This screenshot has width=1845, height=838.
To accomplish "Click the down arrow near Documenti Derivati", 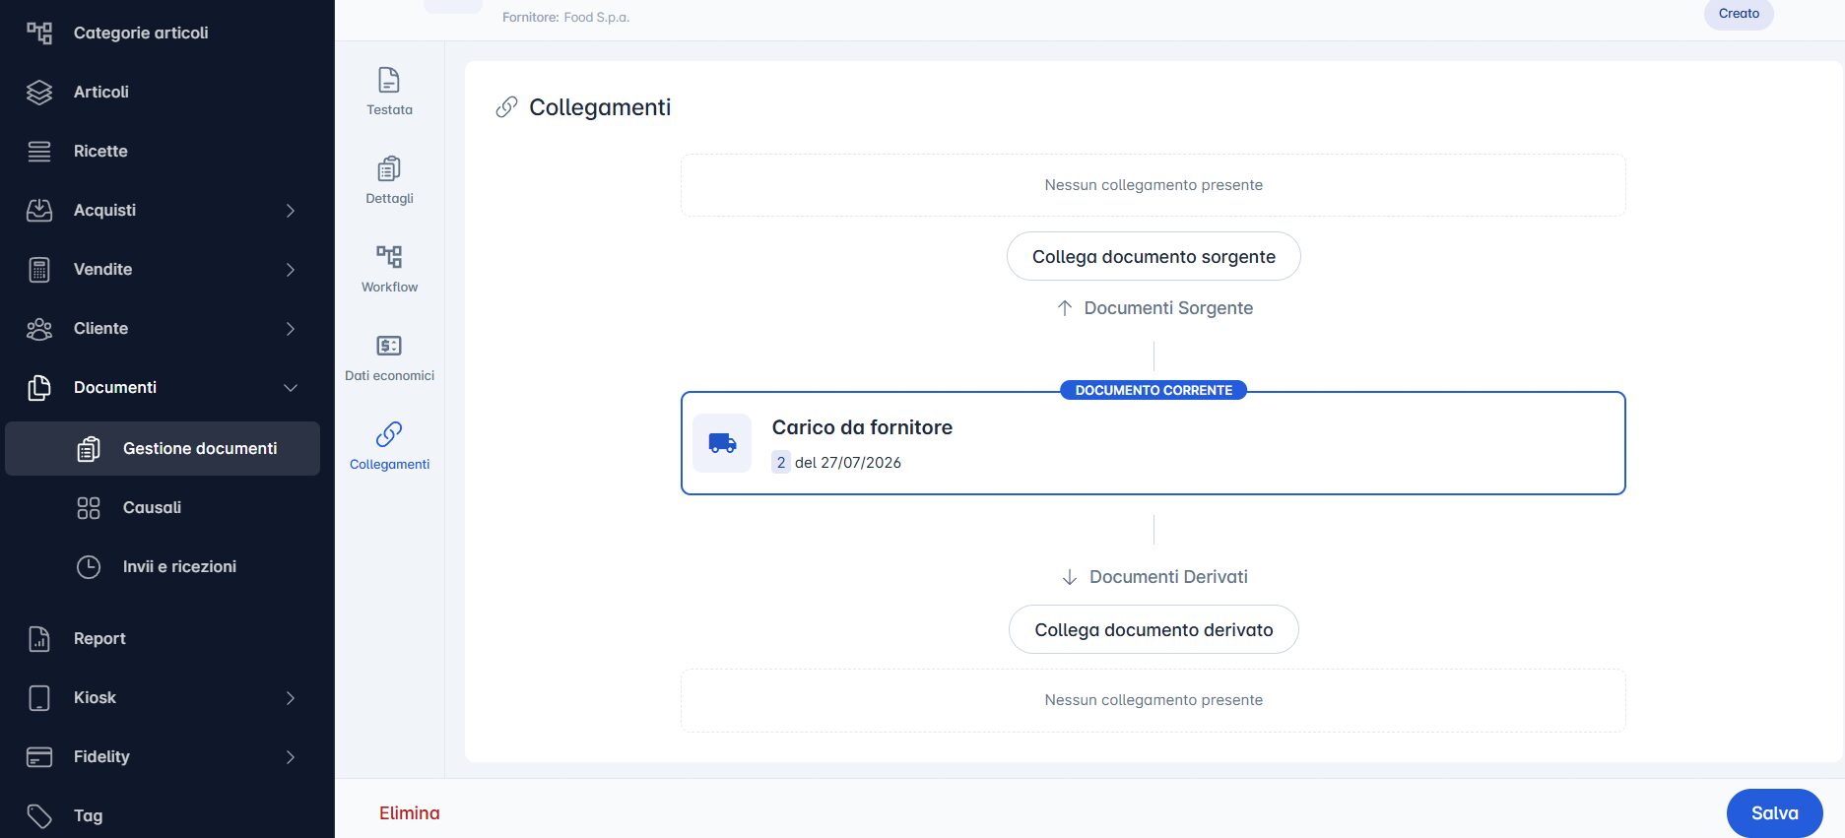I will [x=1070, y=577].
